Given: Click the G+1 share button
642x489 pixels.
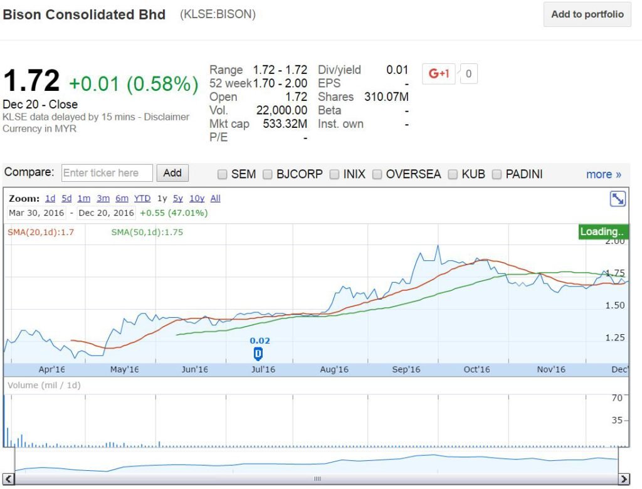Looking at the screenshot, I should point(438,74).
